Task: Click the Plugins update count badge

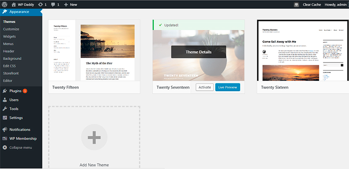Action: [25, 91]
